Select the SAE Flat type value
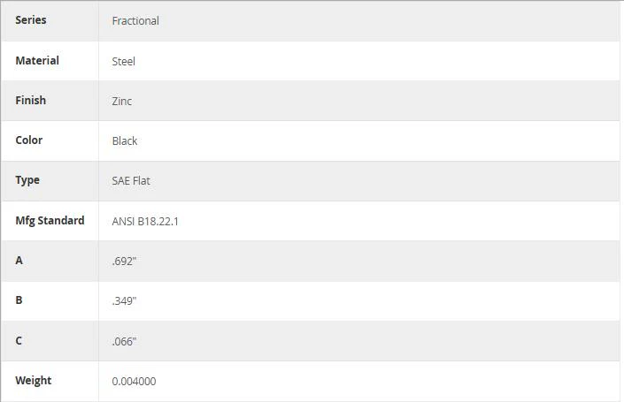 click(x=131, y=181)
